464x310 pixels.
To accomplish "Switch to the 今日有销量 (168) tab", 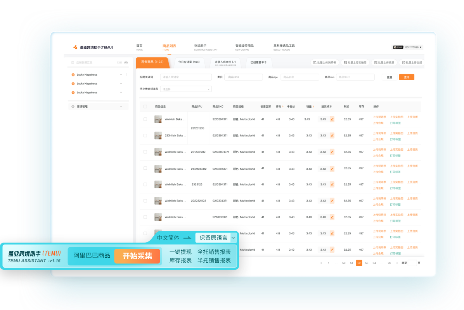I will click(189, 62).
